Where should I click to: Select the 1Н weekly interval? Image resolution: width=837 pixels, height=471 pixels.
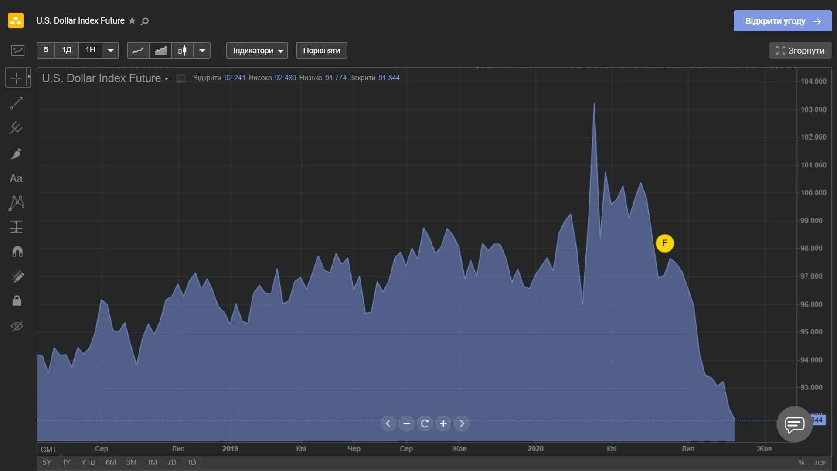[90, 50]
